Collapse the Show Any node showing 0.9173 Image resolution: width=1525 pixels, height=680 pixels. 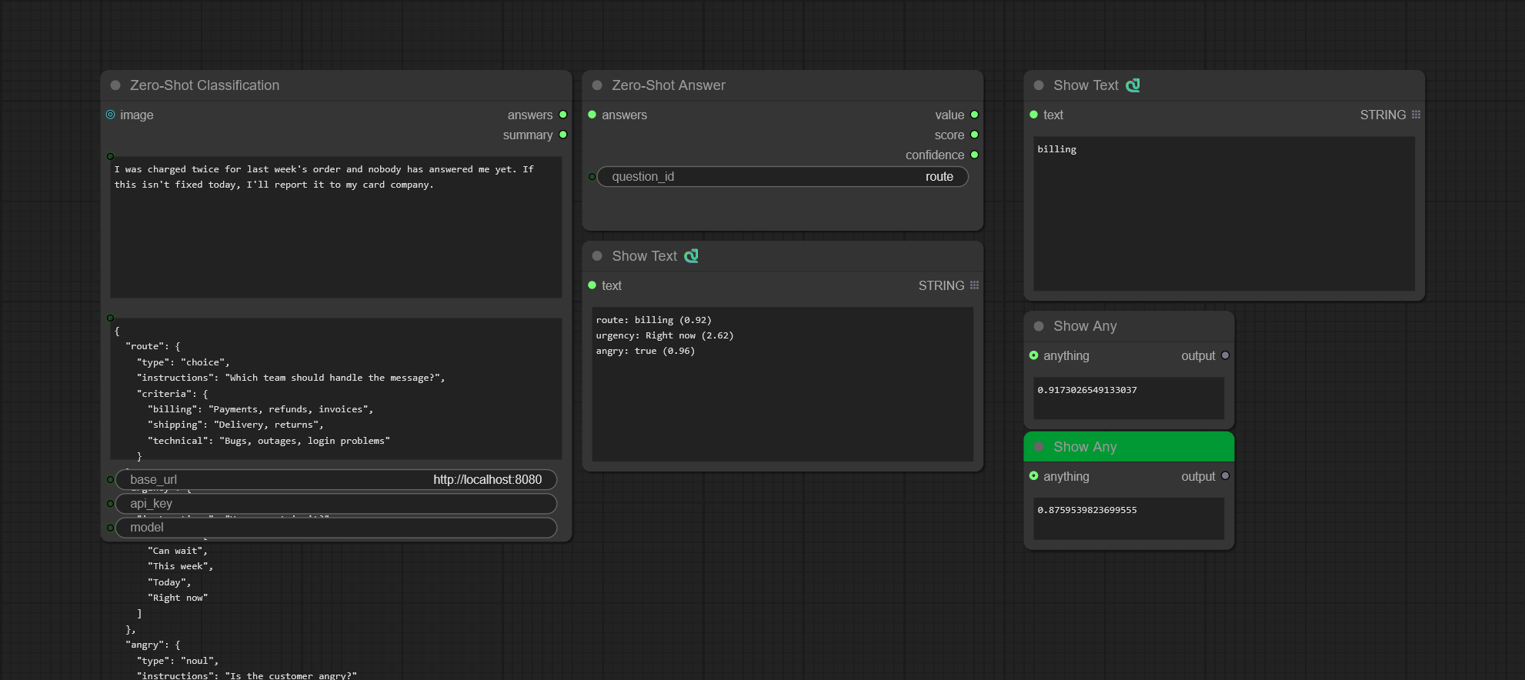point(1039,326)
